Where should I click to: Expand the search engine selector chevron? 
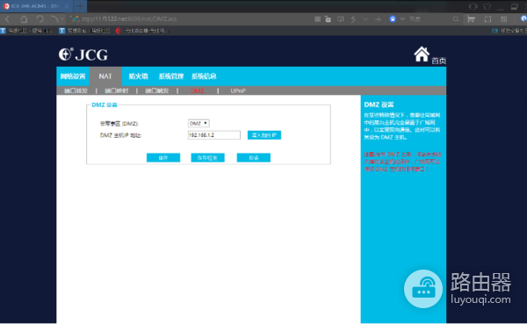coord(402,18)
